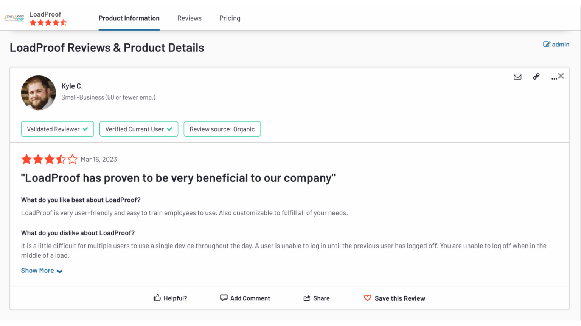581x326 pixels.
Task: Click the Verified Current User badge
Action: (x=139, y=129)
